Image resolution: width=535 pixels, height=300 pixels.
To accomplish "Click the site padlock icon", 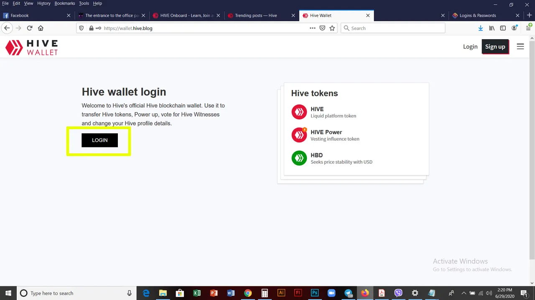I will click(91, 28).
